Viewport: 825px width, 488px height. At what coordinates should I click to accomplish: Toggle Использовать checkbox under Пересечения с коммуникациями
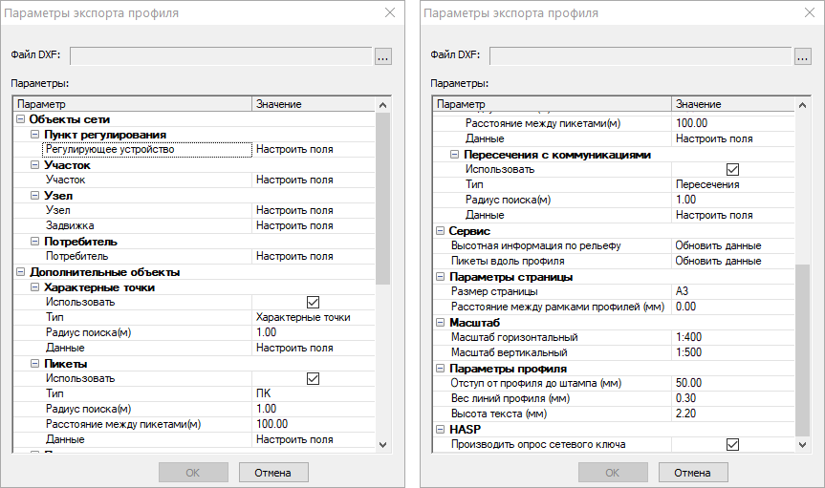click(x=732, y=169)
